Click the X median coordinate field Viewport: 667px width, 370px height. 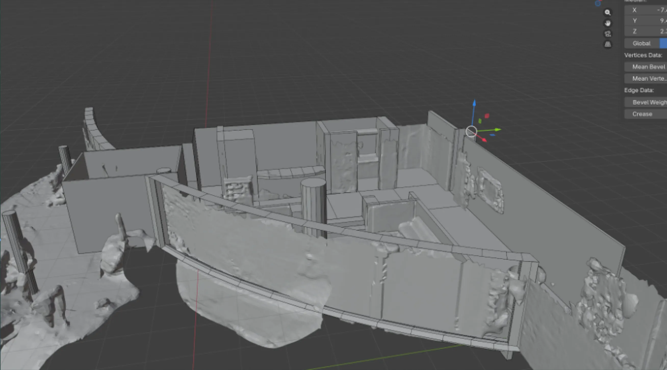point(645,10)
